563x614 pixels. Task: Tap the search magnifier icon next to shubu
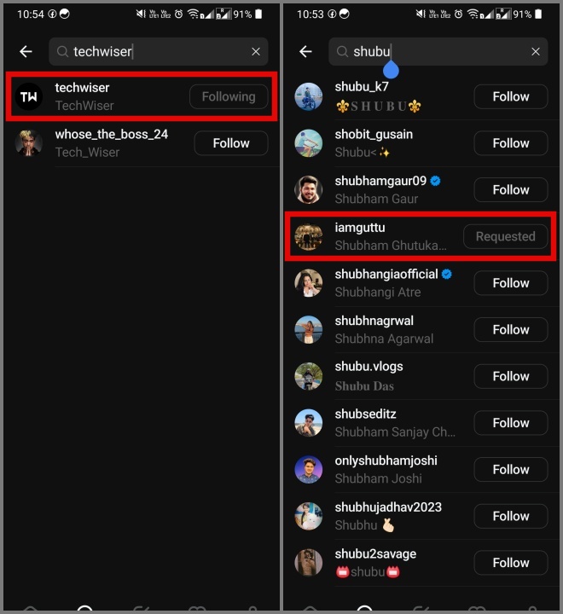click(342, 51)
